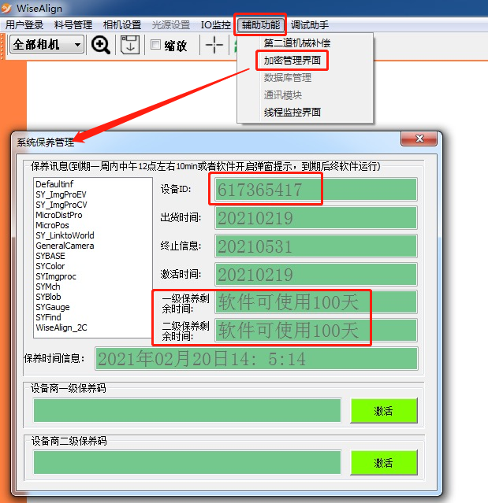Viewport: 488px width, 503px height.
Task: Toggle the 缩放 checkbox
Action: point(156,45)
